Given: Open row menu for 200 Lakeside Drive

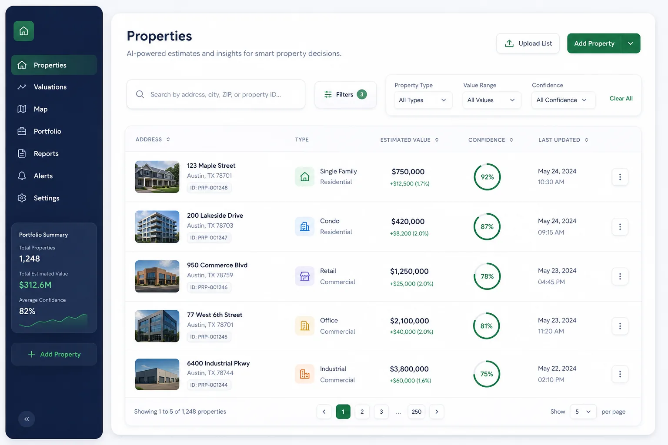Looking at the screenshot, I should [x=620, y=227].
